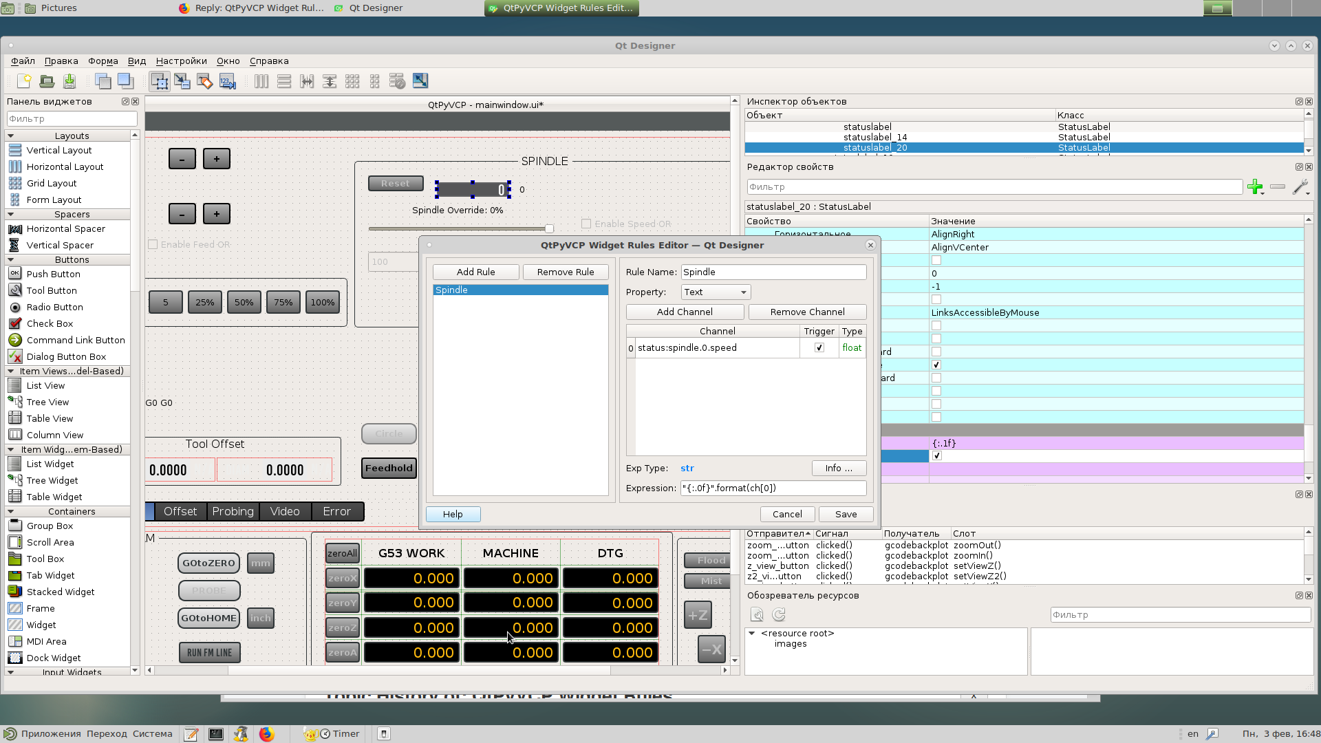Select statuslabel_14 in Object Inspector
Screen dimensions: 1321x743
(875, 138)
